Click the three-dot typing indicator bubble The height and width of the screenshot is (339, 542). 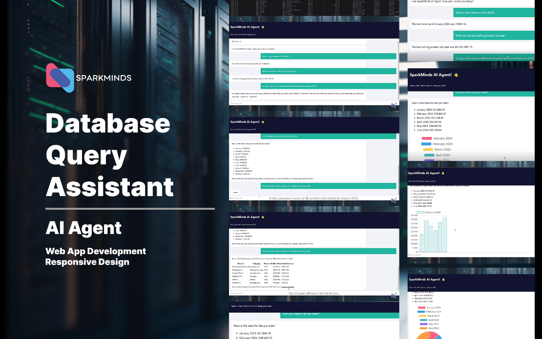pos(235,192)
